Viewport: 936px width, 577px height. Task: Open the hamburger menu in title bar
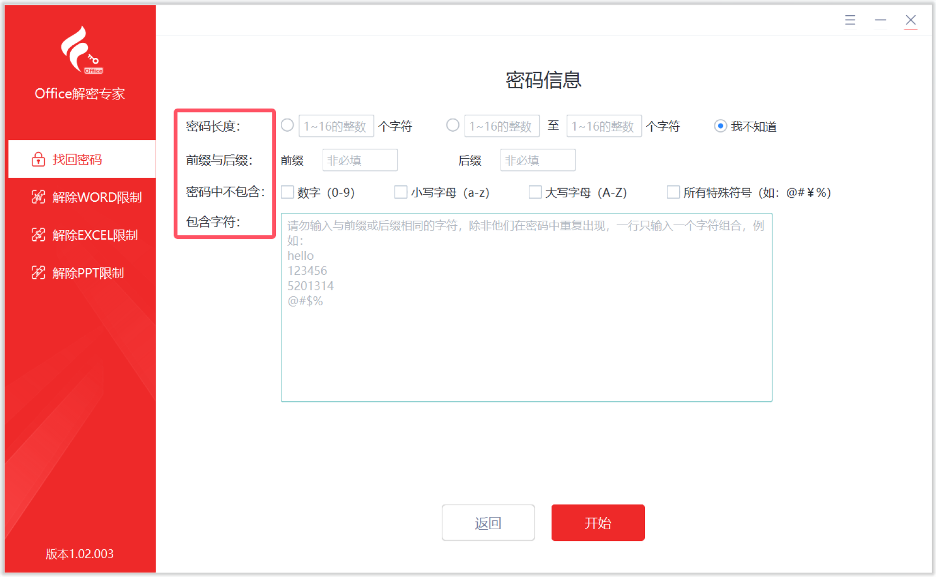pos(850,20)
